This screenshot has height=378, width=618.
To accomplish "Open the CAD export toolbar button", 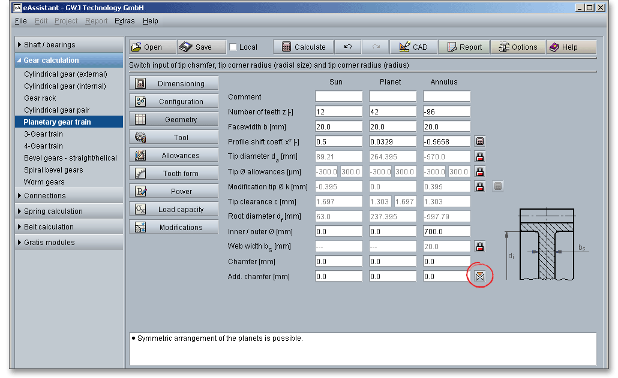I will click(x=413, y=47).
